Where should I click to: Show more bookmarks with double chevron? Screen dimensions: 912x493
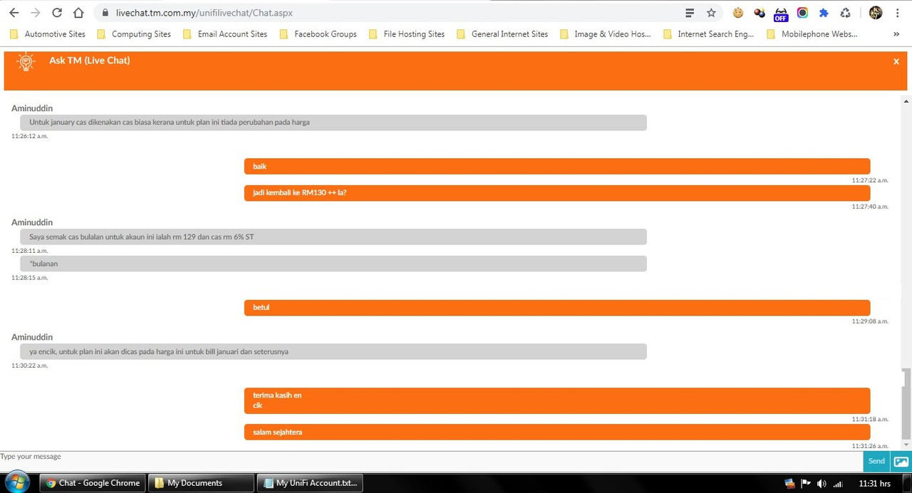pos(896,33)
